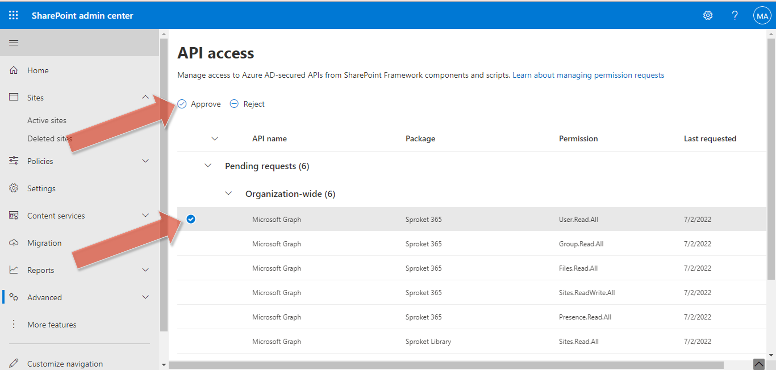Click the sidebar scroll-up arrow
The width and height of the screenshot is (776, 370).
164,34
